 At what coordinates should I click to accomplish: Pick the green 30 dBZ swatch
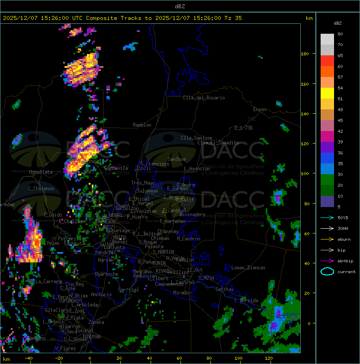327,180
